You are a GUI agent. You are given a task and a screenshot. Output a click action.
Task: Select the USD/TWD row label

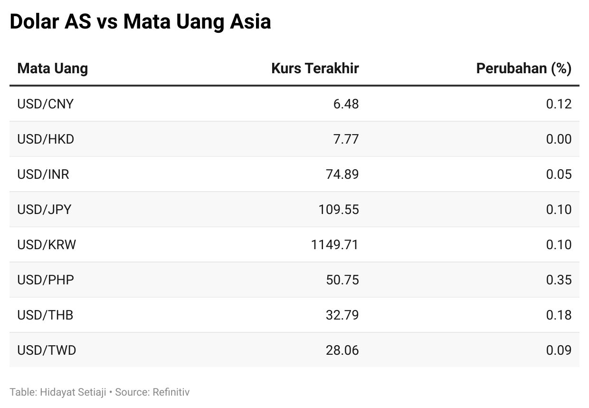click(47, 350)
